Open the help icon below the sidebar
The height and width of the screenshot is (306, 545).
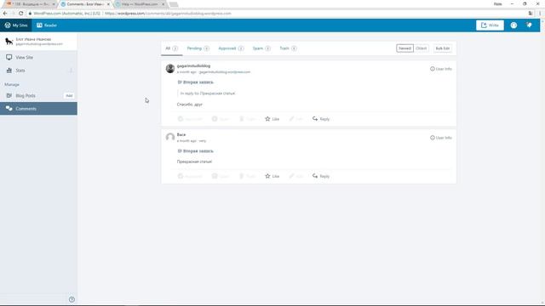coord(72,299)
